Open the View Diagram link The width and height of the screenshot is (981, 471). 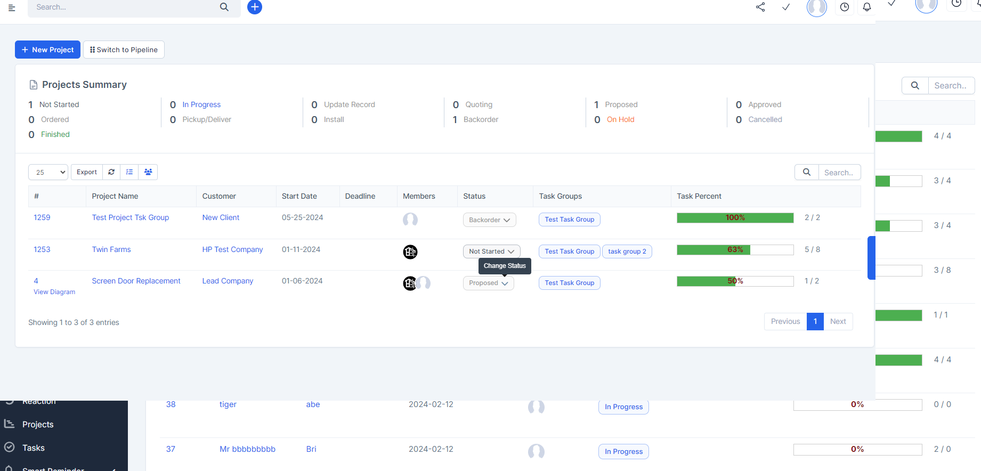point(54,292)
